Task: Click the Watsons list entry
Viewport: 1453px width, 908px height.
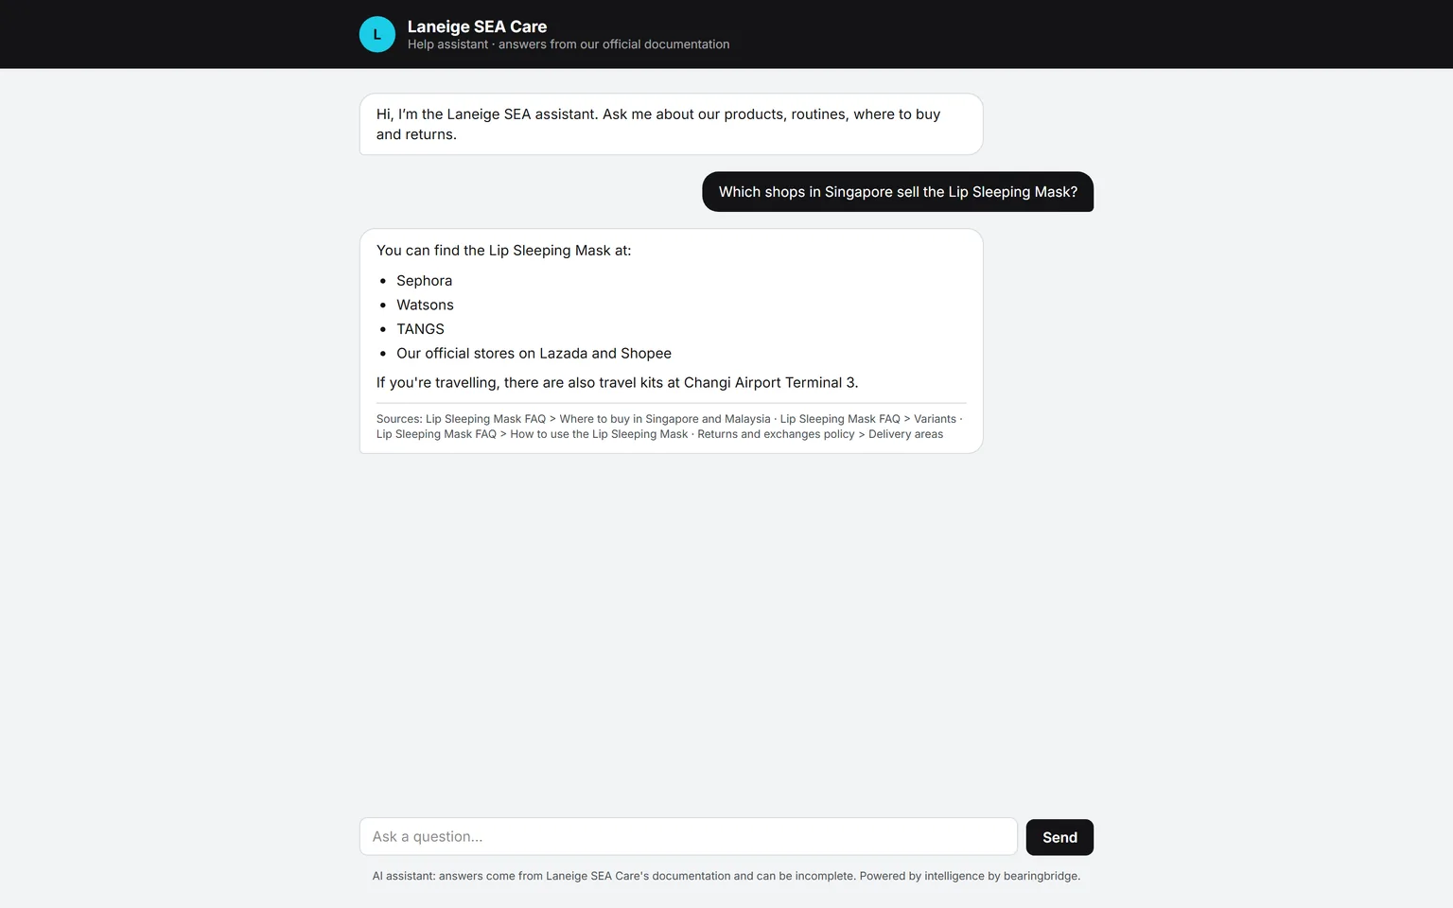Action: point(425,305)
